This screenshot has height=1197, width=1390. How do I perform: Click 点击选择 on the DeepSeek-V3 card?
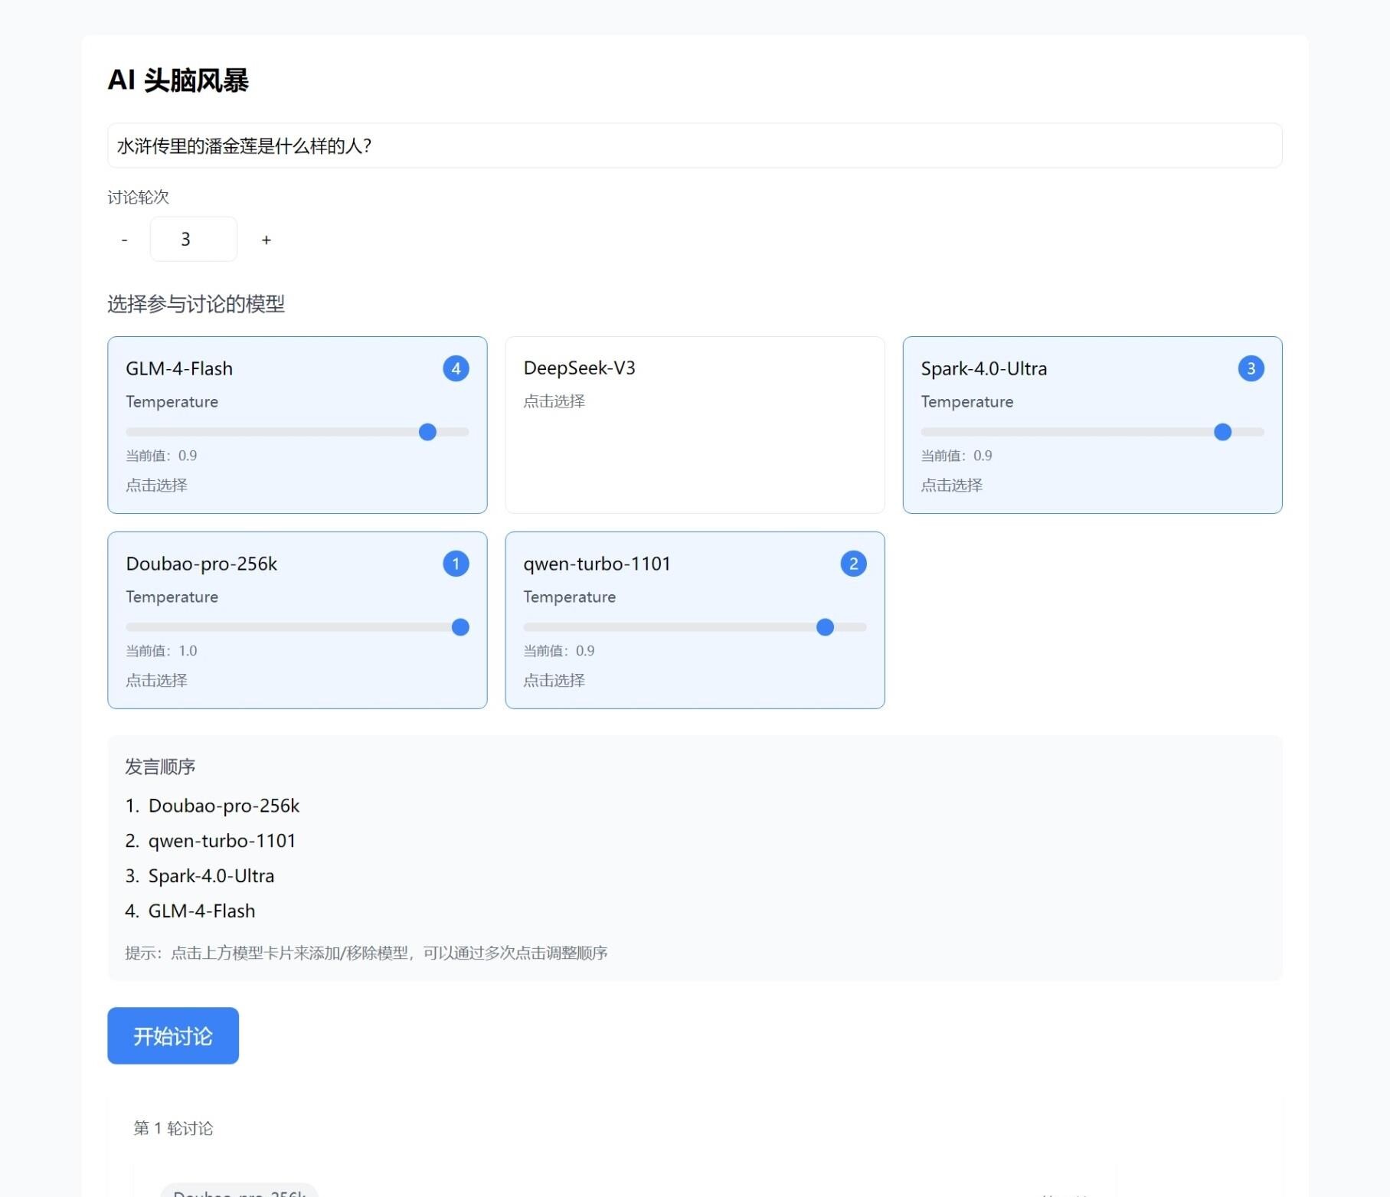click(554, 401)
